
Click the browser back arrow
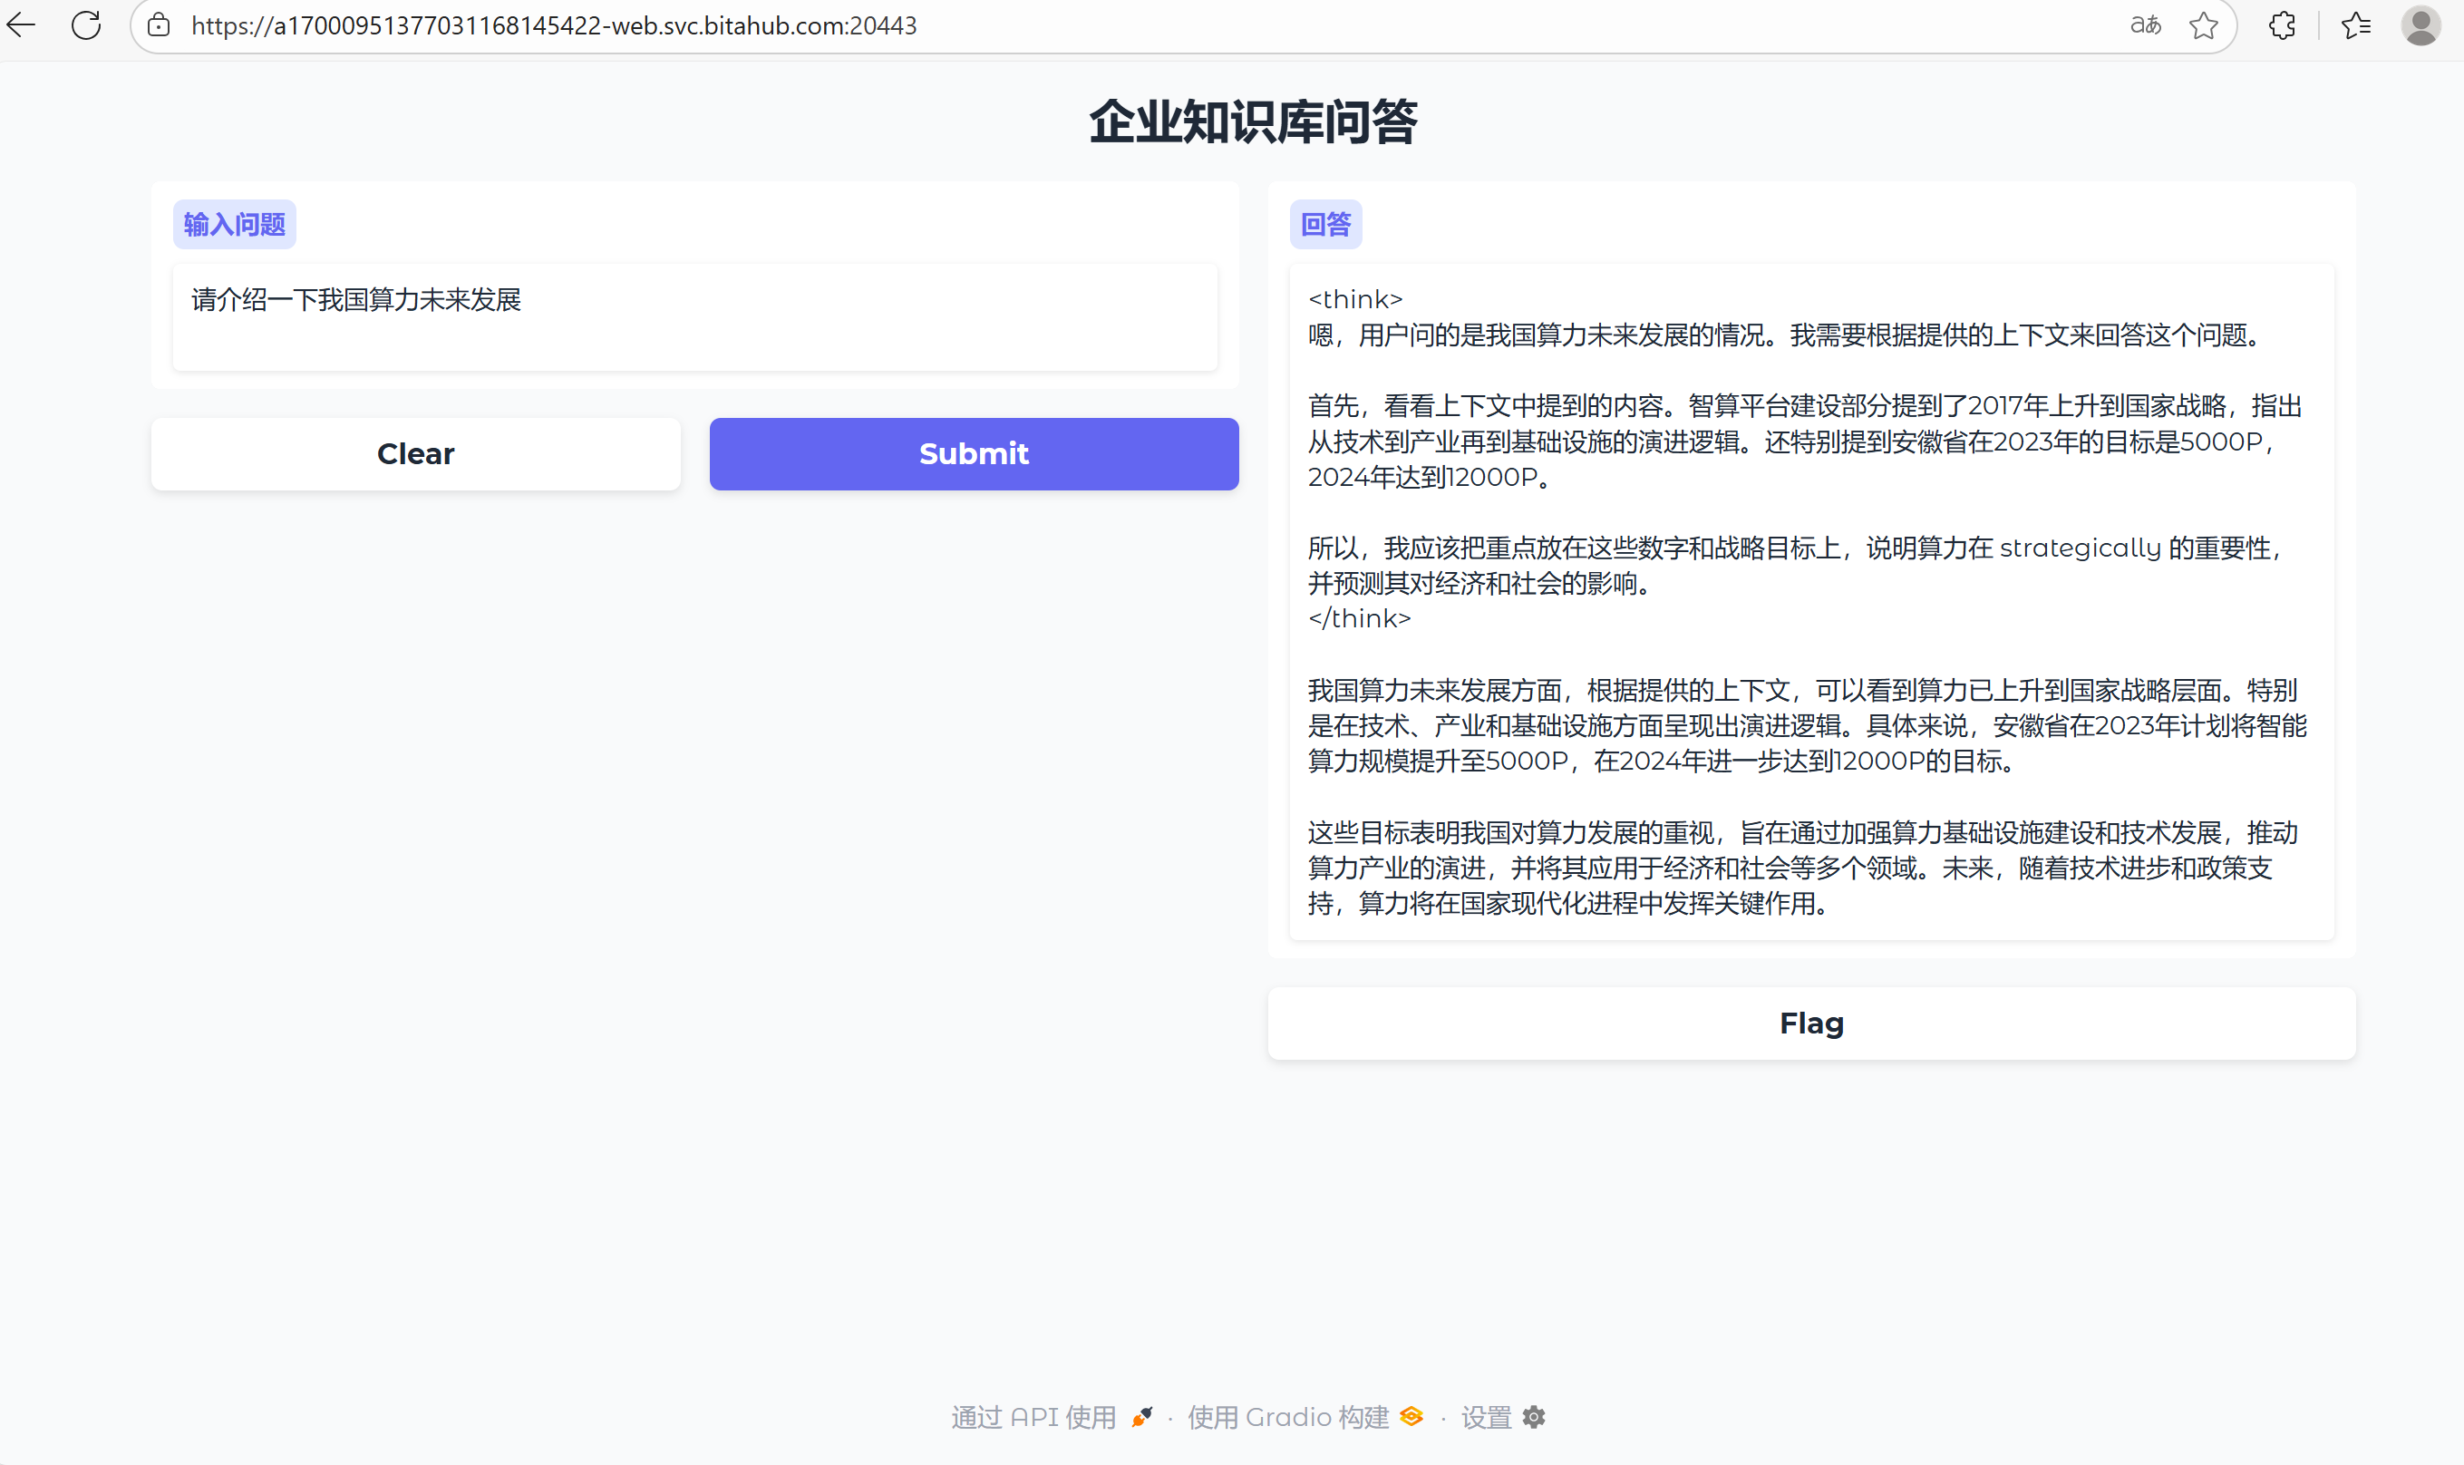pyautogui.click(x=22, y=24)
